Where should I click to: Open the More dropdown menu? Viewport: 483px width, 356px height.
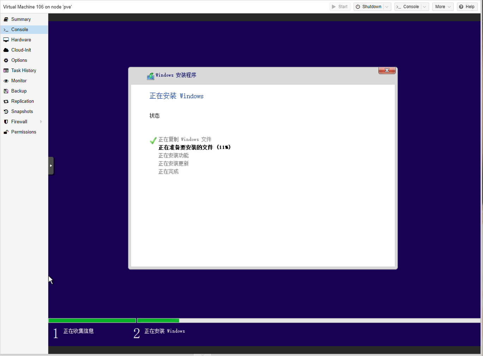(x=442, y=7)
